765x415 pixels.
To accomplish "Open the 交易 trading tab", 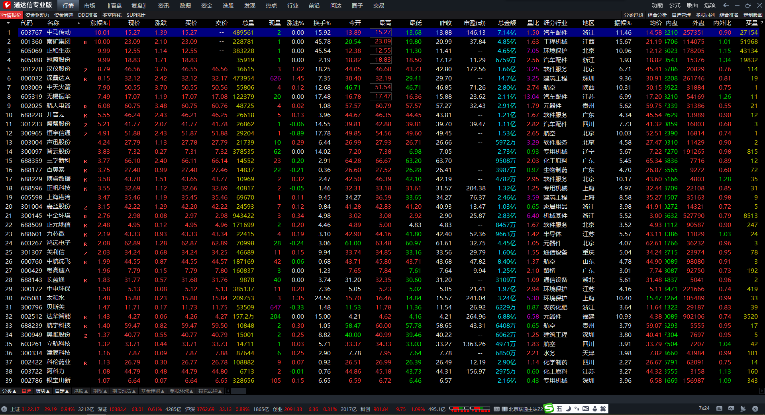I will point(379,6).
